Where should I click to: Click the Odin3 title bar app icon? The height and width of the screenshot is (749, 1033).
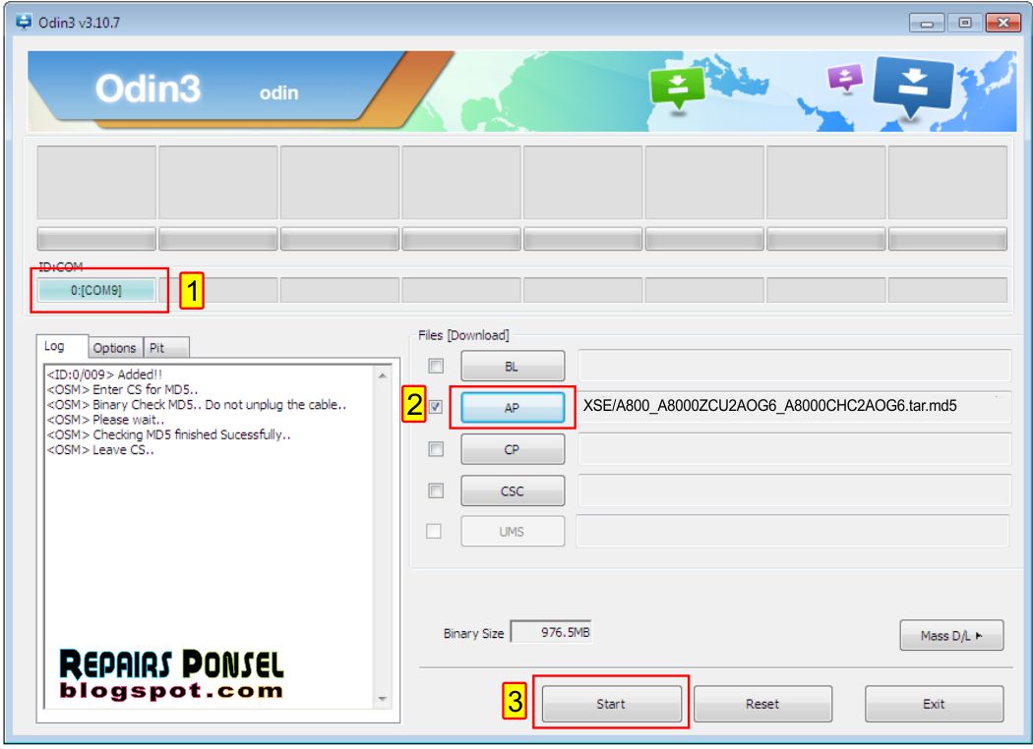pyautogui.click(x=24, y=22)
